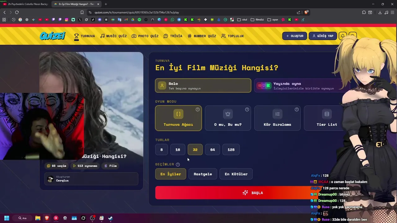Open OBS Studio from the taskbar
Viewport: 397px width, 223px height.
92,218
